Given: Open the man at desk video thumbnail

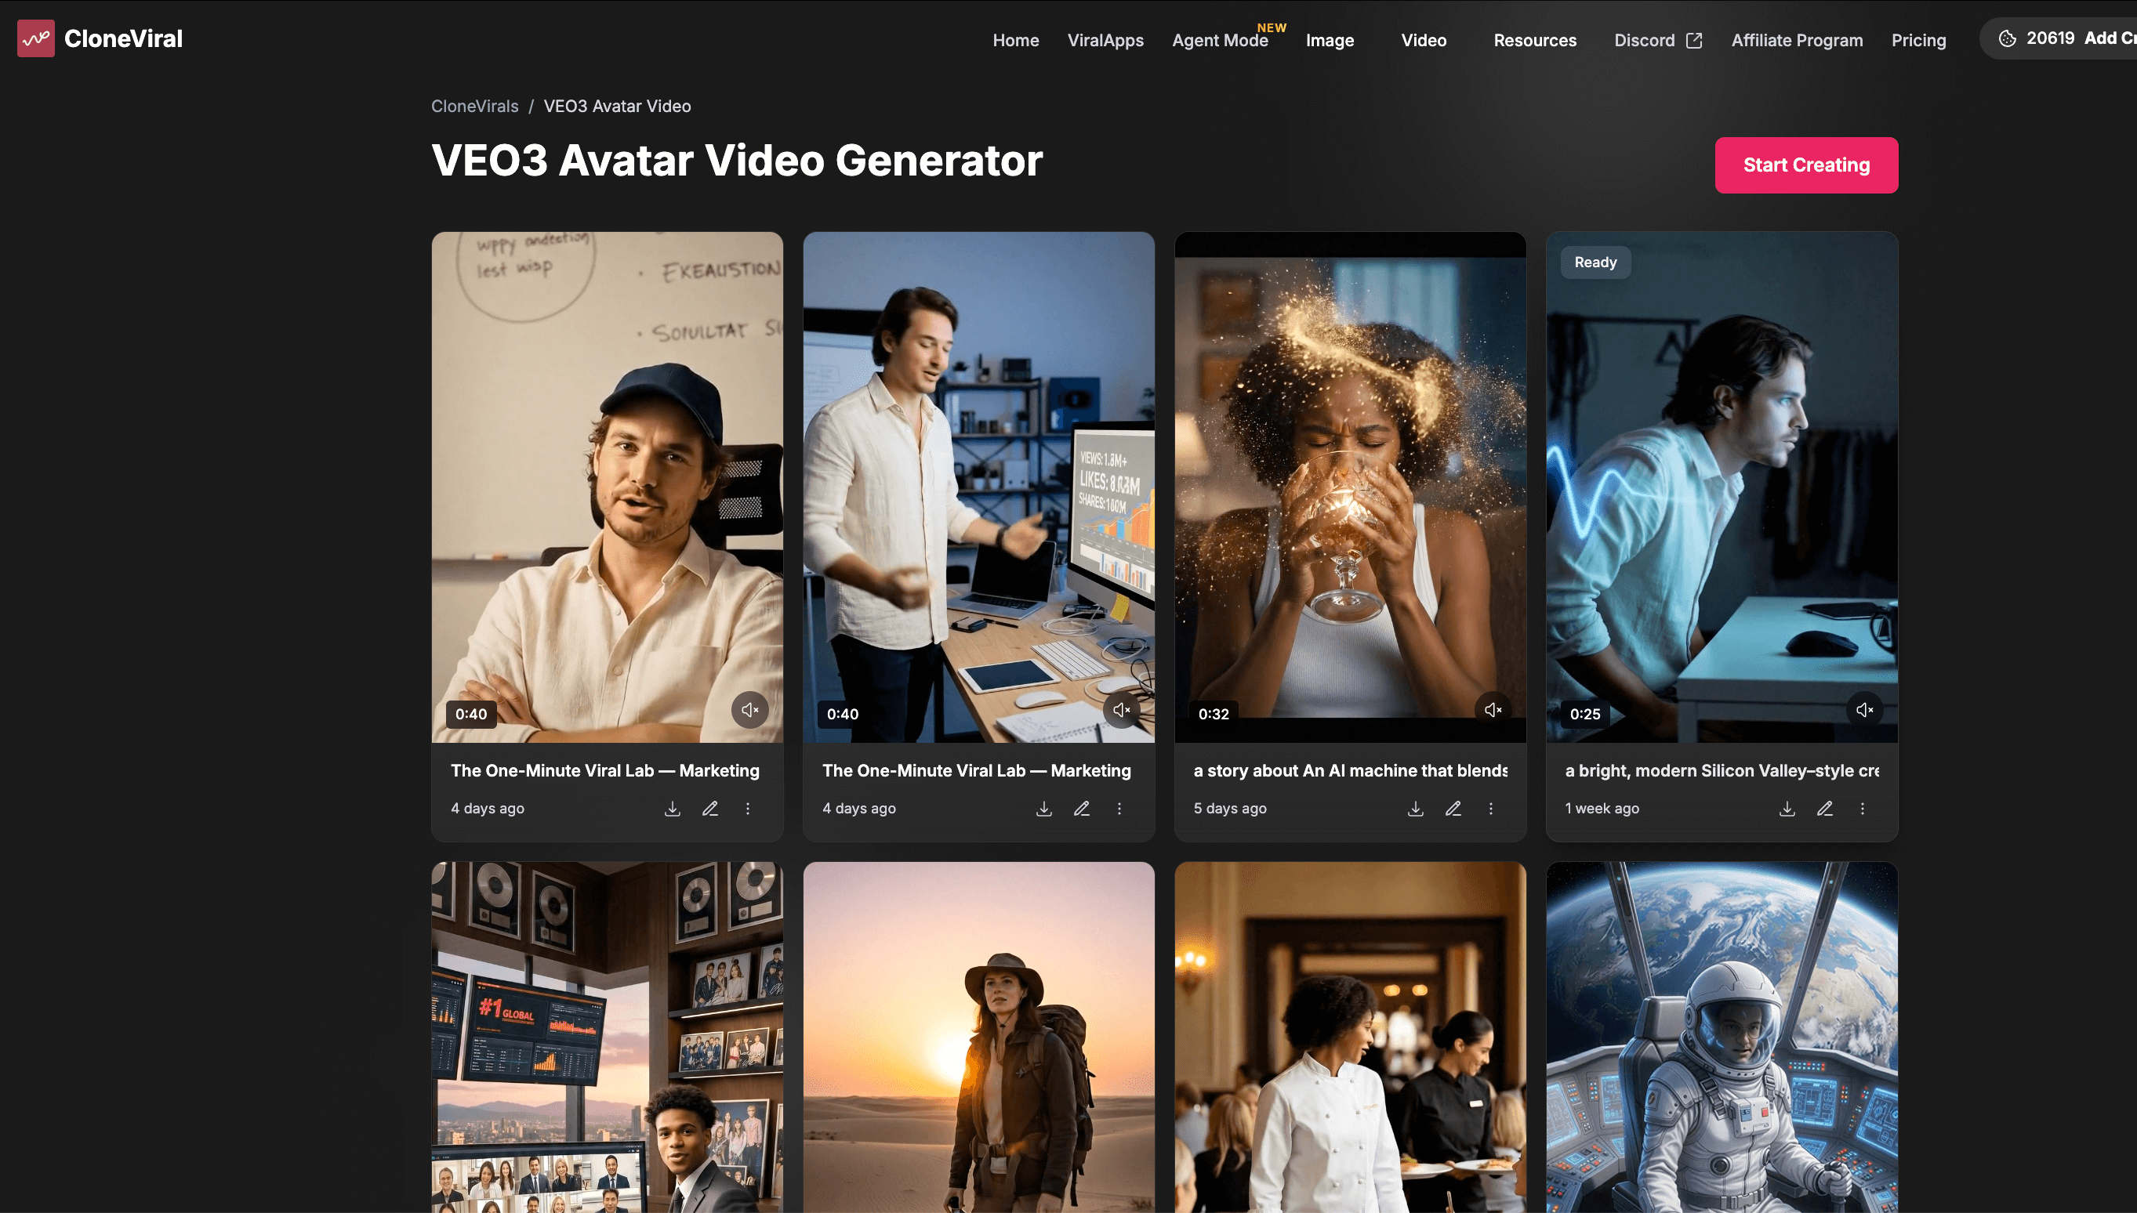Looking at the screenshot, I should tap(979, 487).
